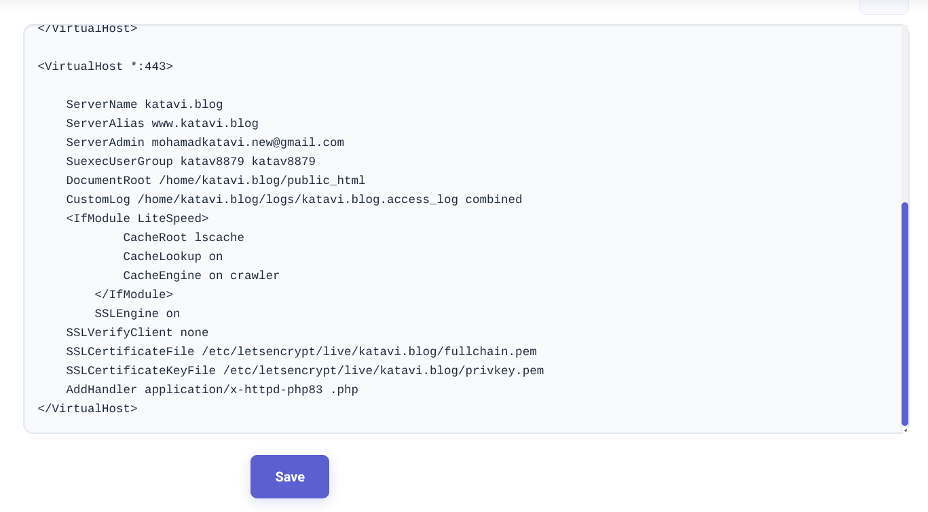Image resolution: width=928 pixels, height=512 pixels.
Task: Click the CacheLookup on directive
Action: click(x=172, y=257)
